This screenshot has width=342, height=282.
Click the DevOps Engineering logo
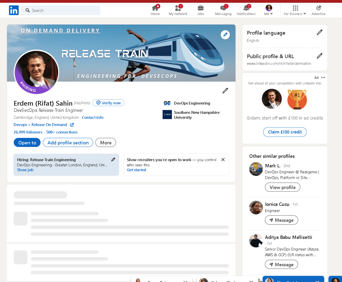pos(167,103)
